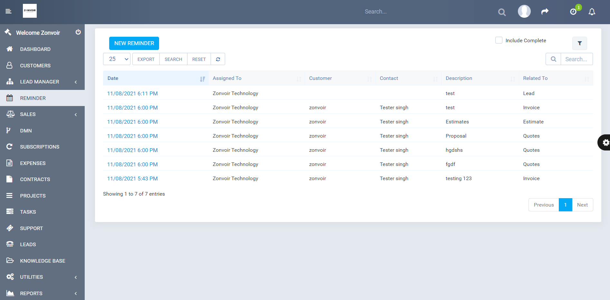This screenshot has width=610, height=300.
Task: Click the NEW REMINDER button
Action: coord(134,43)
